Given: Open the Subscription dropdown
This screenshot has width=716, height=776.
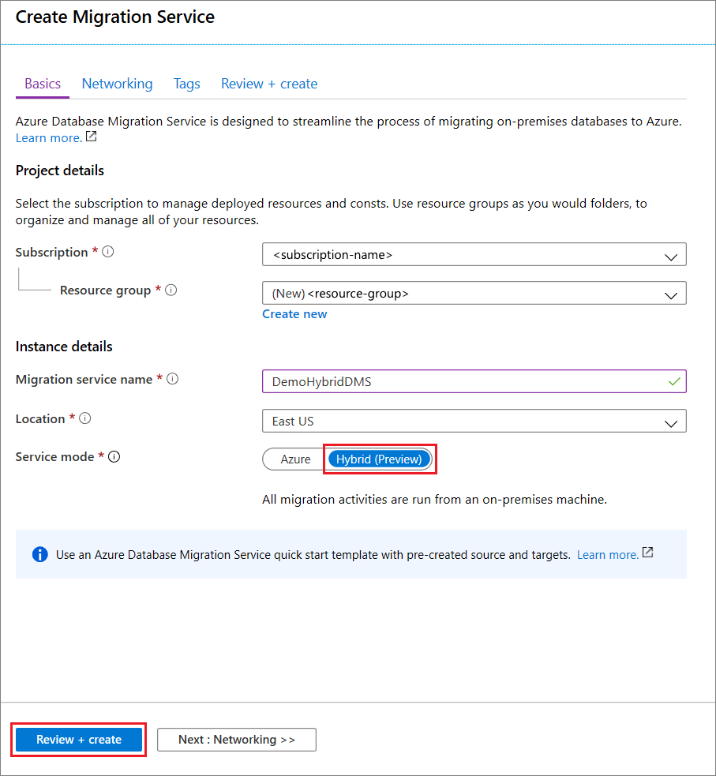Looking at the screenshot, I should point(474,254).
